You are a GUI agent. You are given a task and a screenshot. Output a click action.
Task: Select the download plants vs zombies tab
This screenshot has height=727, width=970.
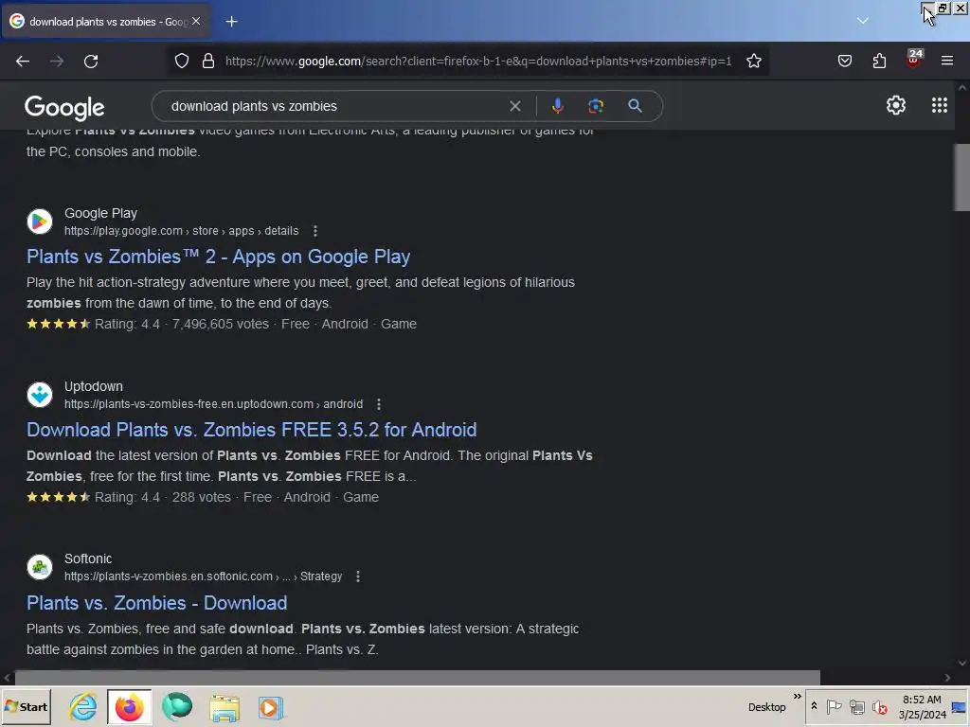click(106, 22)
